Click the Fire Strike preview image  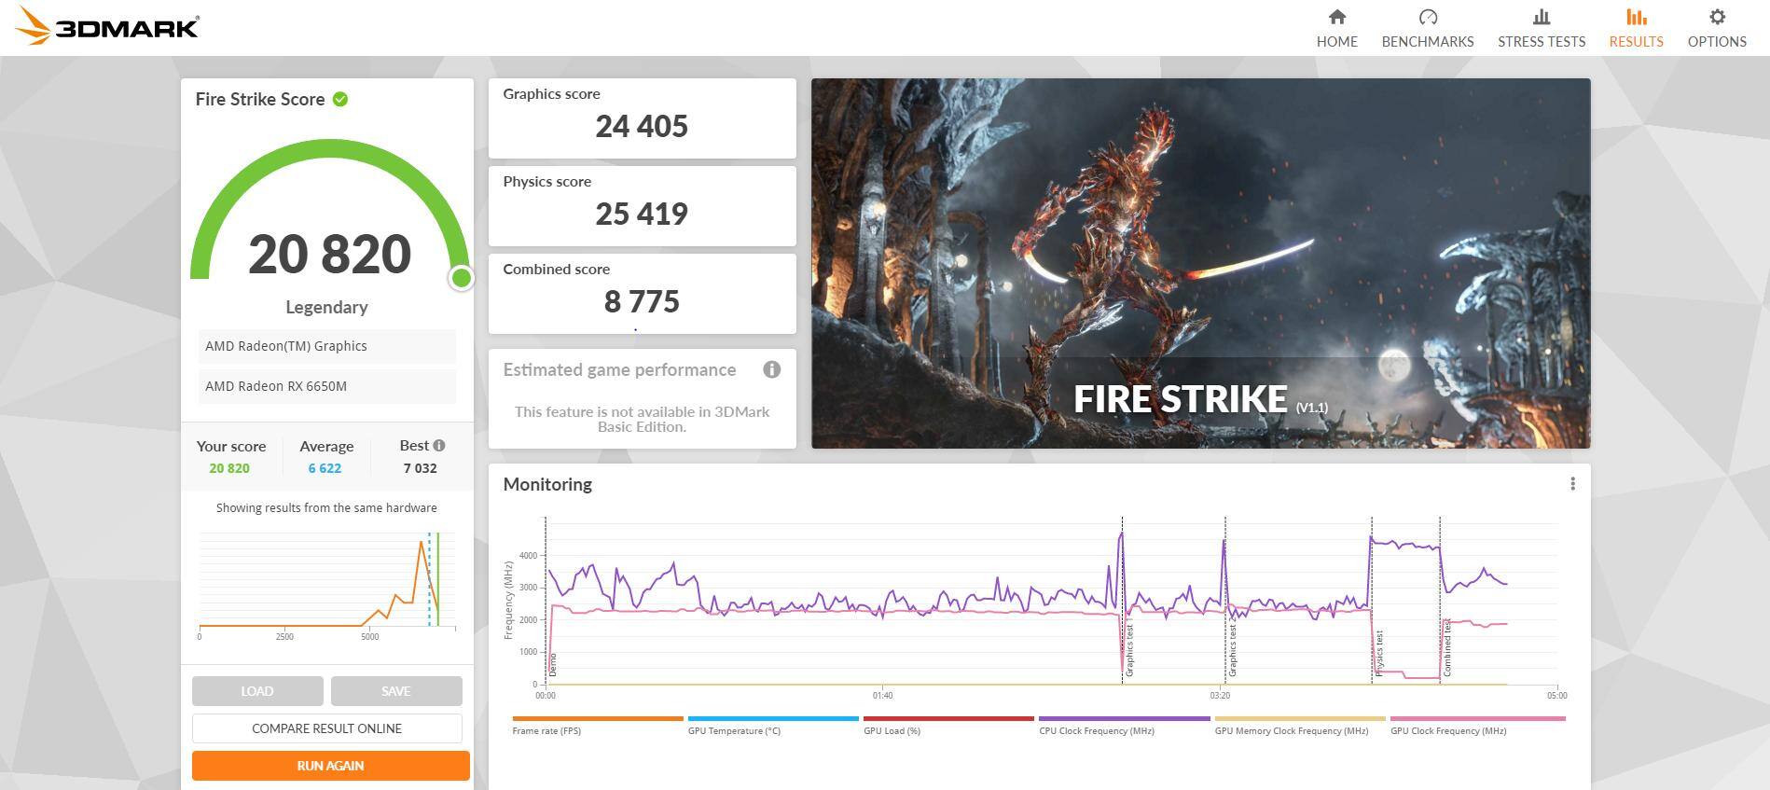pos(1200,263)
